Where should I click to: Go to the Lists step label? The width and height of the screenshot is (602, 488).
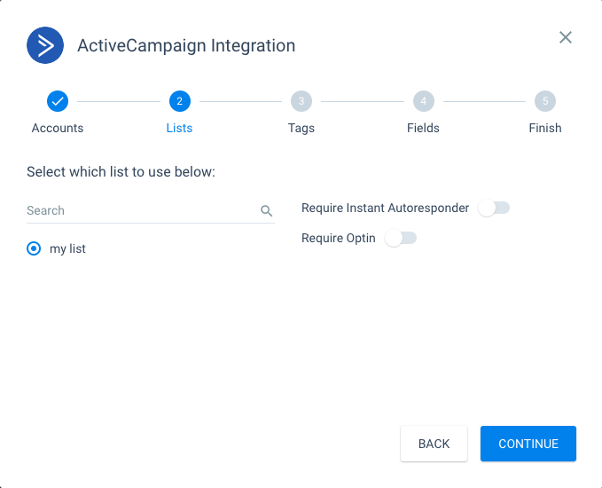click(x=179, y=128)
